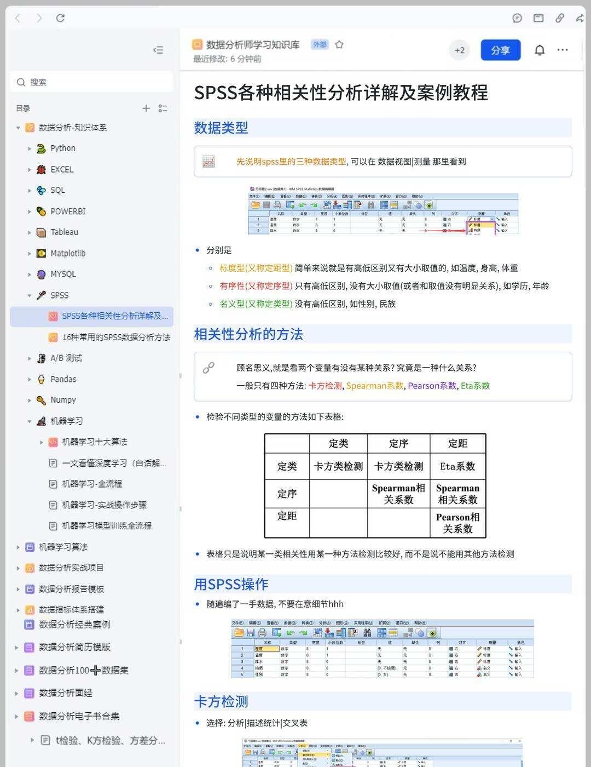Click the SPSS microphone icon
The width and height of the screenshot is (591, 767).
click(41, 295)
